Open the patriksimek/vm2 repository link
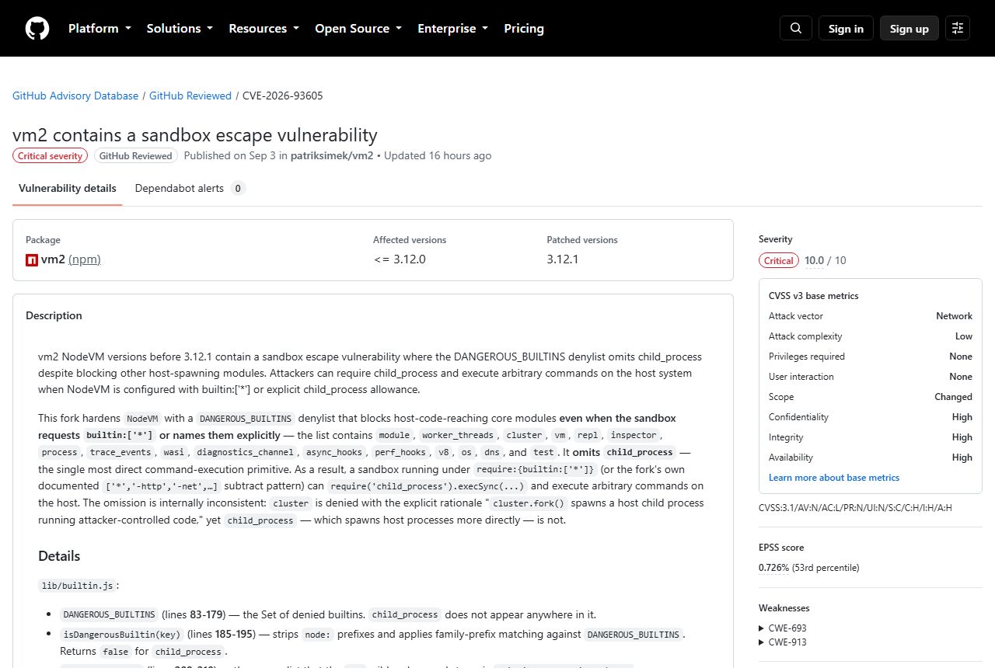The width and height of the screenshot is (995, 668). coord(332,155)
